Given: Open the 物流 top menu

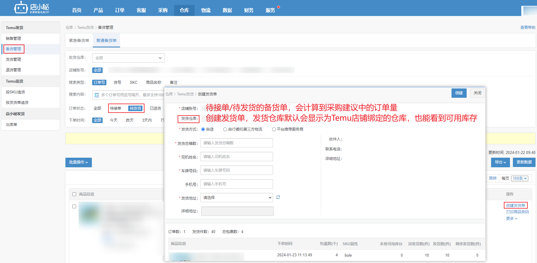Looking at the screenshot, I should pos(206,10).
